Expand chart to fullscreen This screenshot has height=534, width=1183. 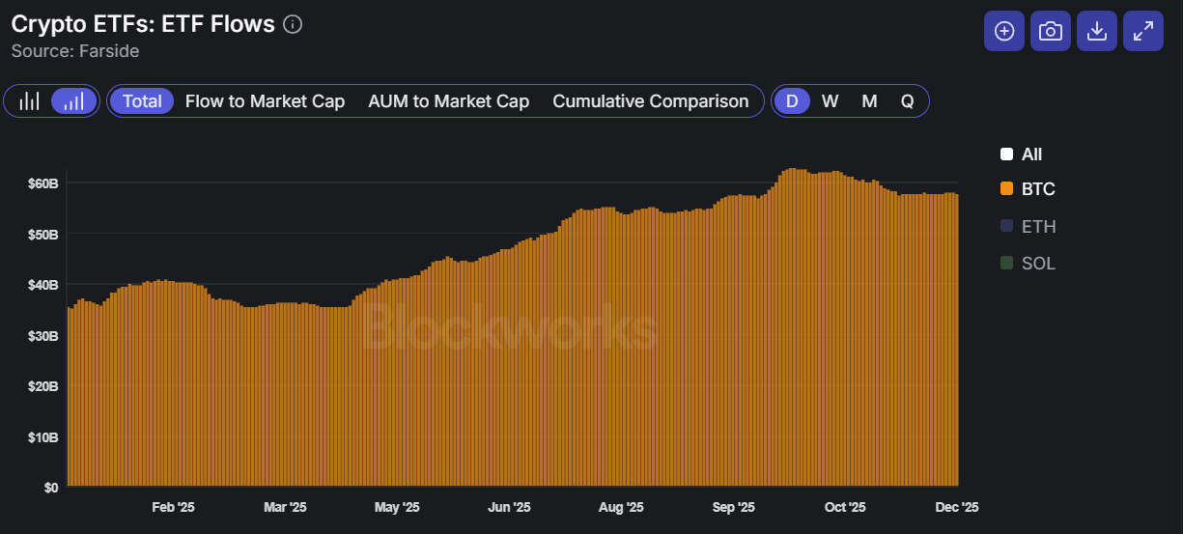pos(1143,31)
